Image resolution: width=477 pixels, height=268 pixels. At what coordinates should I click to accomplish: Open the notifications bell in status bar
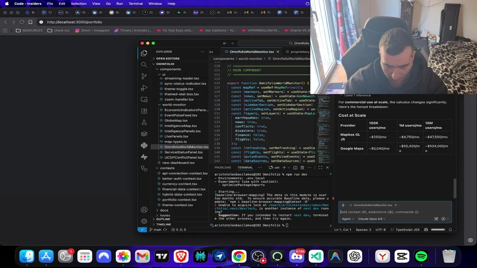[451, 230]
